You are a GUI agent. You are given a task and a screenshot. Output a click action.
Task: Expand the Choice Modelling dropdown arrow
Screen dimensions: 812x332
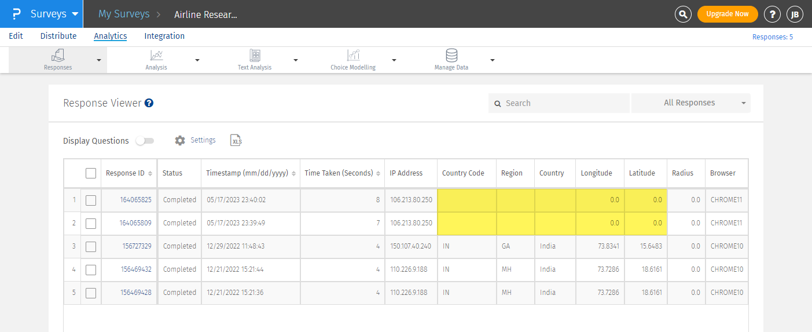(394, 60)
